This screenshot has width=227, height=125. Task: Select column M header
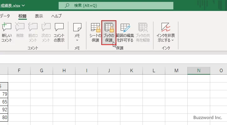coord(176,71)
